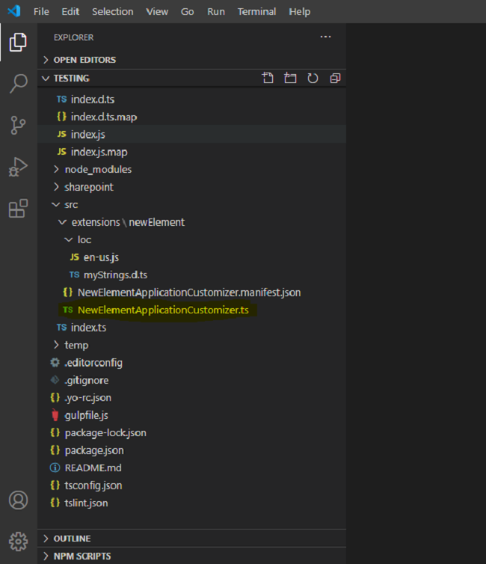Image resolution: width=486 pixels, height=564 pixels.
Task: Expand the temp folder
Action: [56, 345]
